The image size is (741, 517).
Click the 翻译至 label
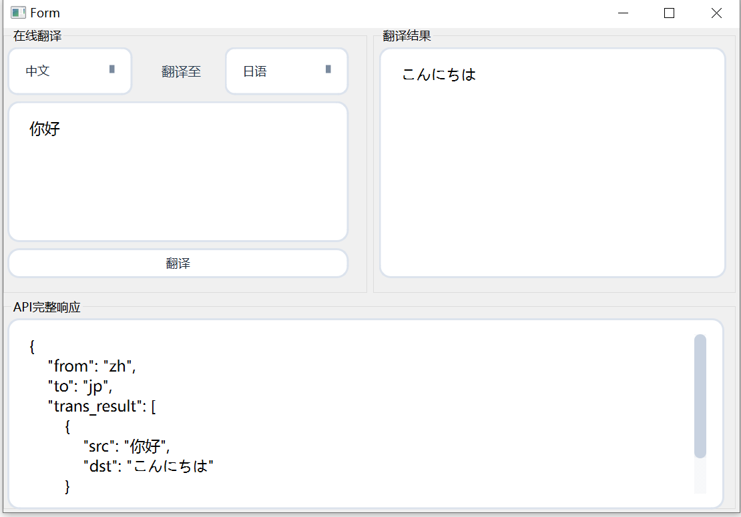click(x=181, y=72)
